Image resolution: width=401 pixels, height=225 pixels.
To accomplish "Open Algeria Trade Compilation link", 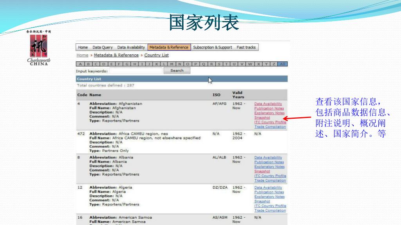I will [270, 211].
